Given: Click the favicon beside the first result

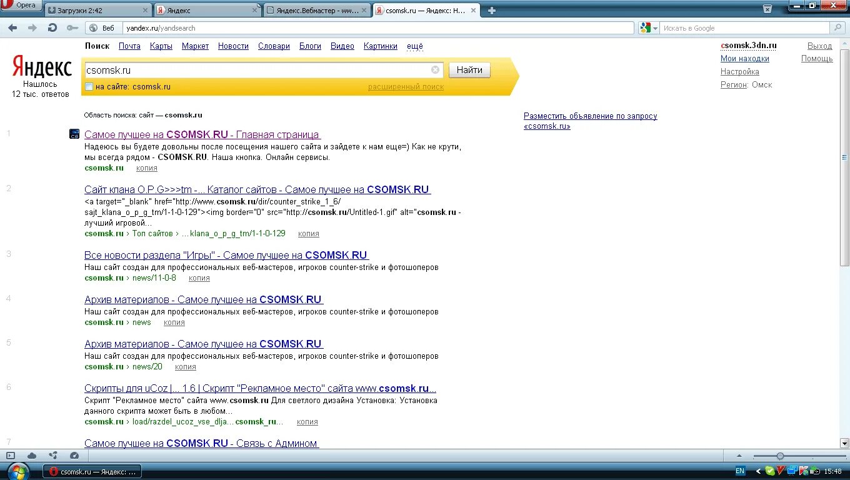Looking at the screenshot, I should 74,134.
